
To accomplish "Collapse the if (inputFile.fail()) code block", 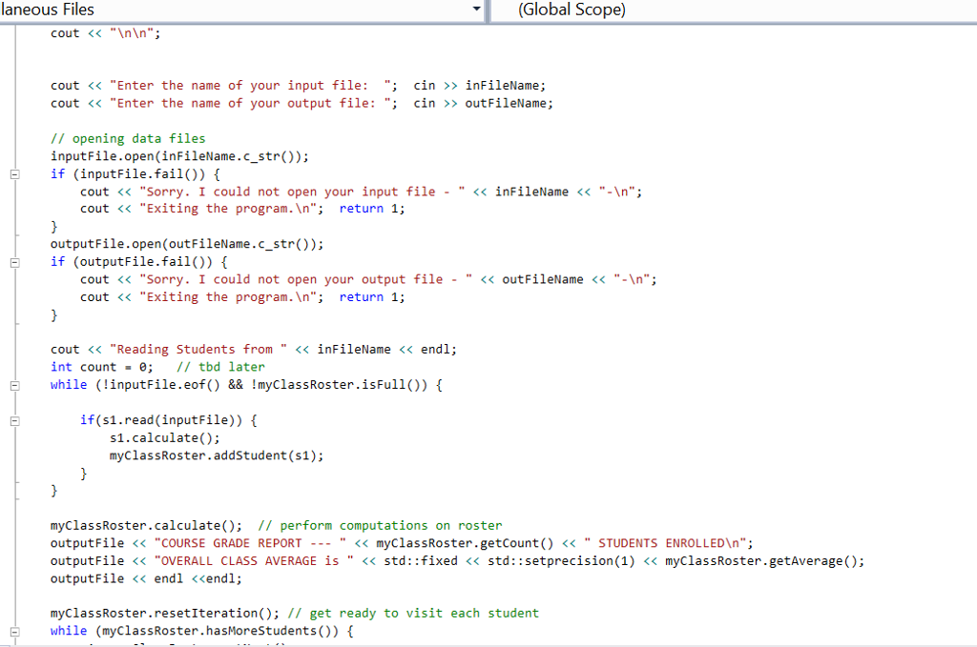I will [x=14, y=174].
